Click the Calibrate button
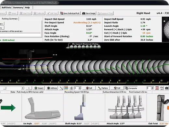This screenshot has height=127, width=169. (x=39, y=13)
